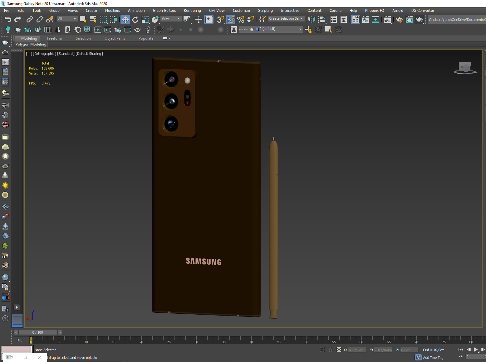
Task: Open the Orthographic viewport view menu
Action: 44,54
